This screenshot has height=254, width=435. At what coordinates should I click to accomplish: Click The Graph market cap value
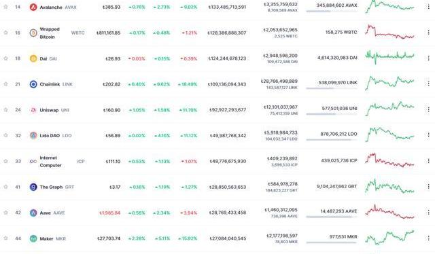coord(228,187)
